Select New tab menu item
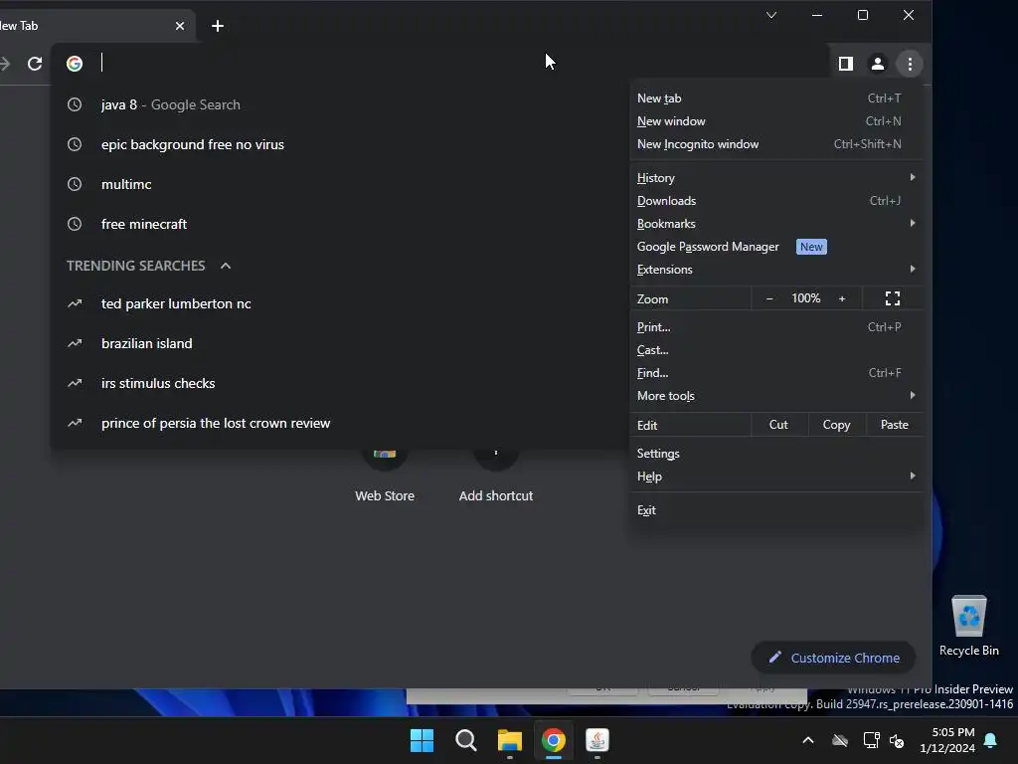Screen dimensions: 1018x764 pos(775,98)
